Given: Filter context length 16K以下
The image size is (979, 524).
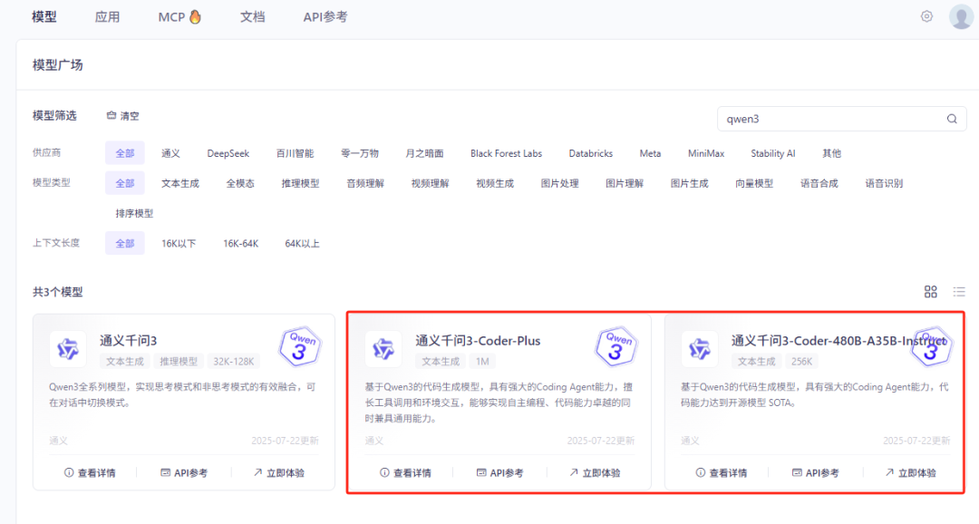Looking at the screenshot, I should (179, 243).
